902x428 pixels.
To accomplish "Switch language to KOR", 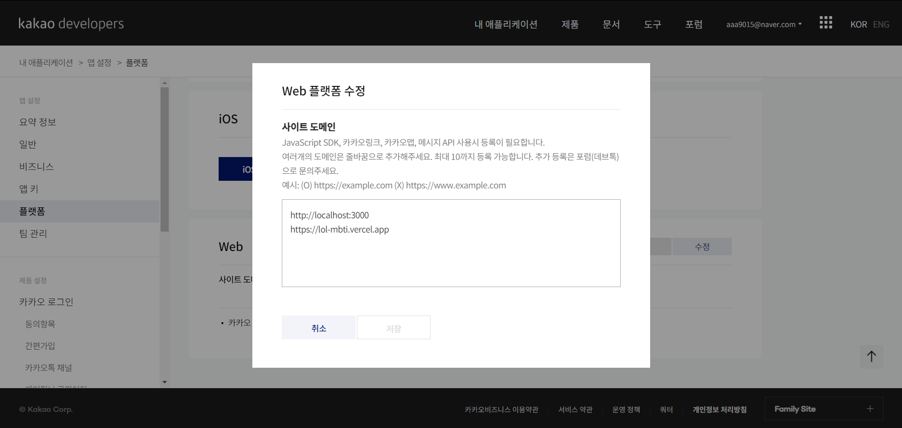I will (x=858, y=24).
